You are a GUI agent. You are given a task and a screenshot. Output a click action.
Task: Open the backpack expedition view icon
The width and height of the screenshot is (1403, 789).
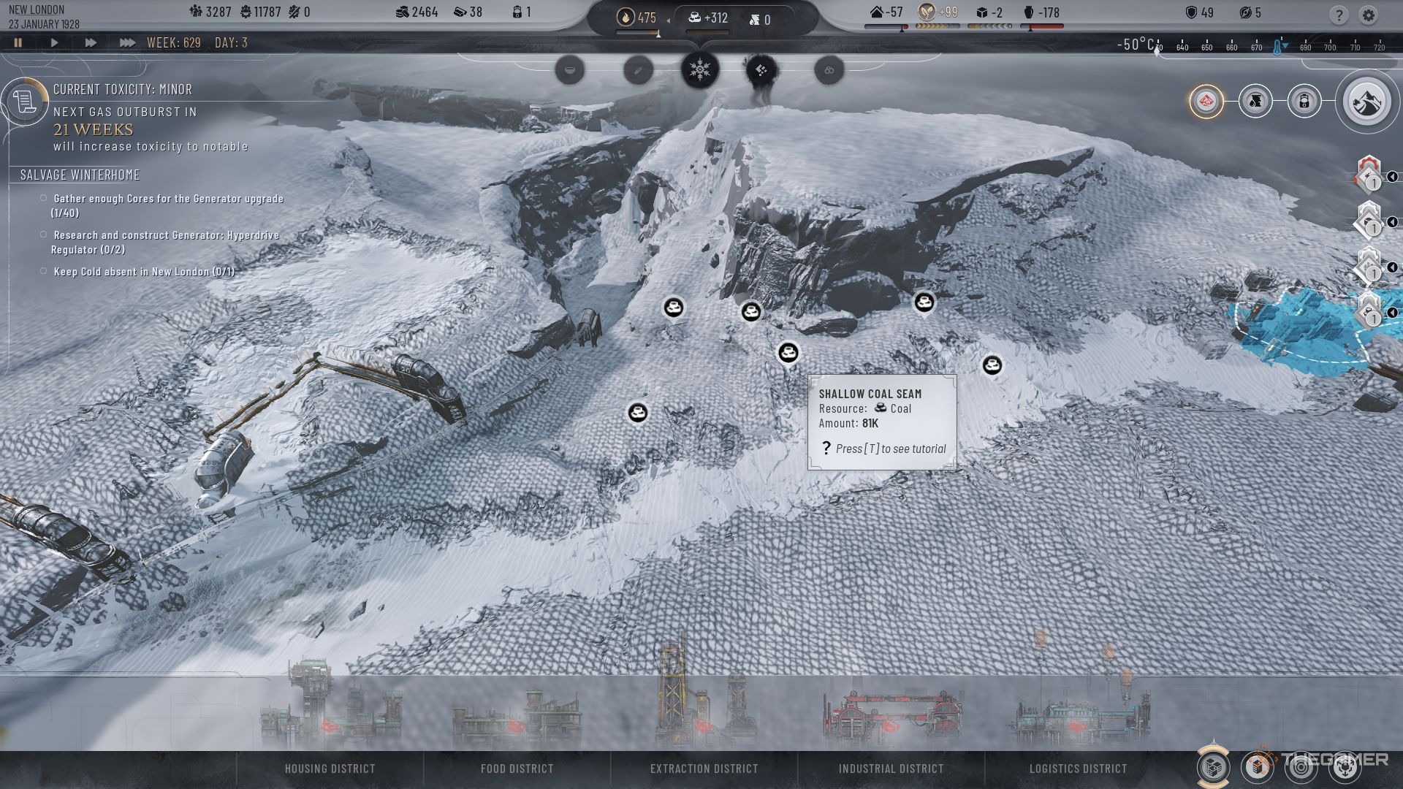click(x=1304, y=101)
